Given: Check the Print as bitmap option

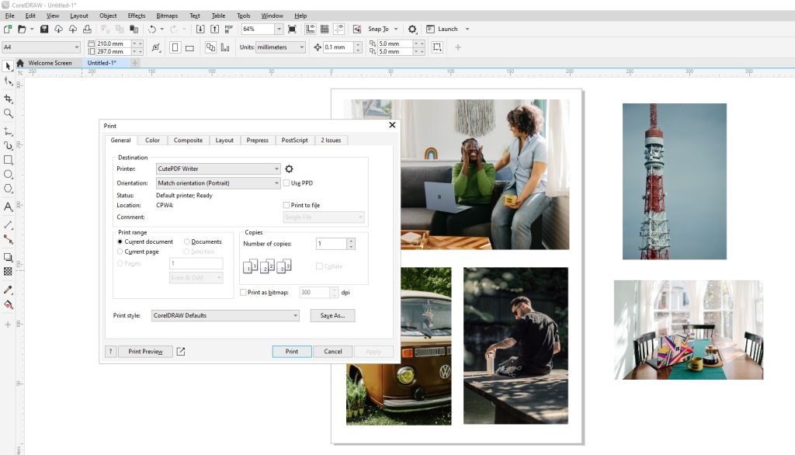Looking at the screenshot, I should [x=244, y=293].
